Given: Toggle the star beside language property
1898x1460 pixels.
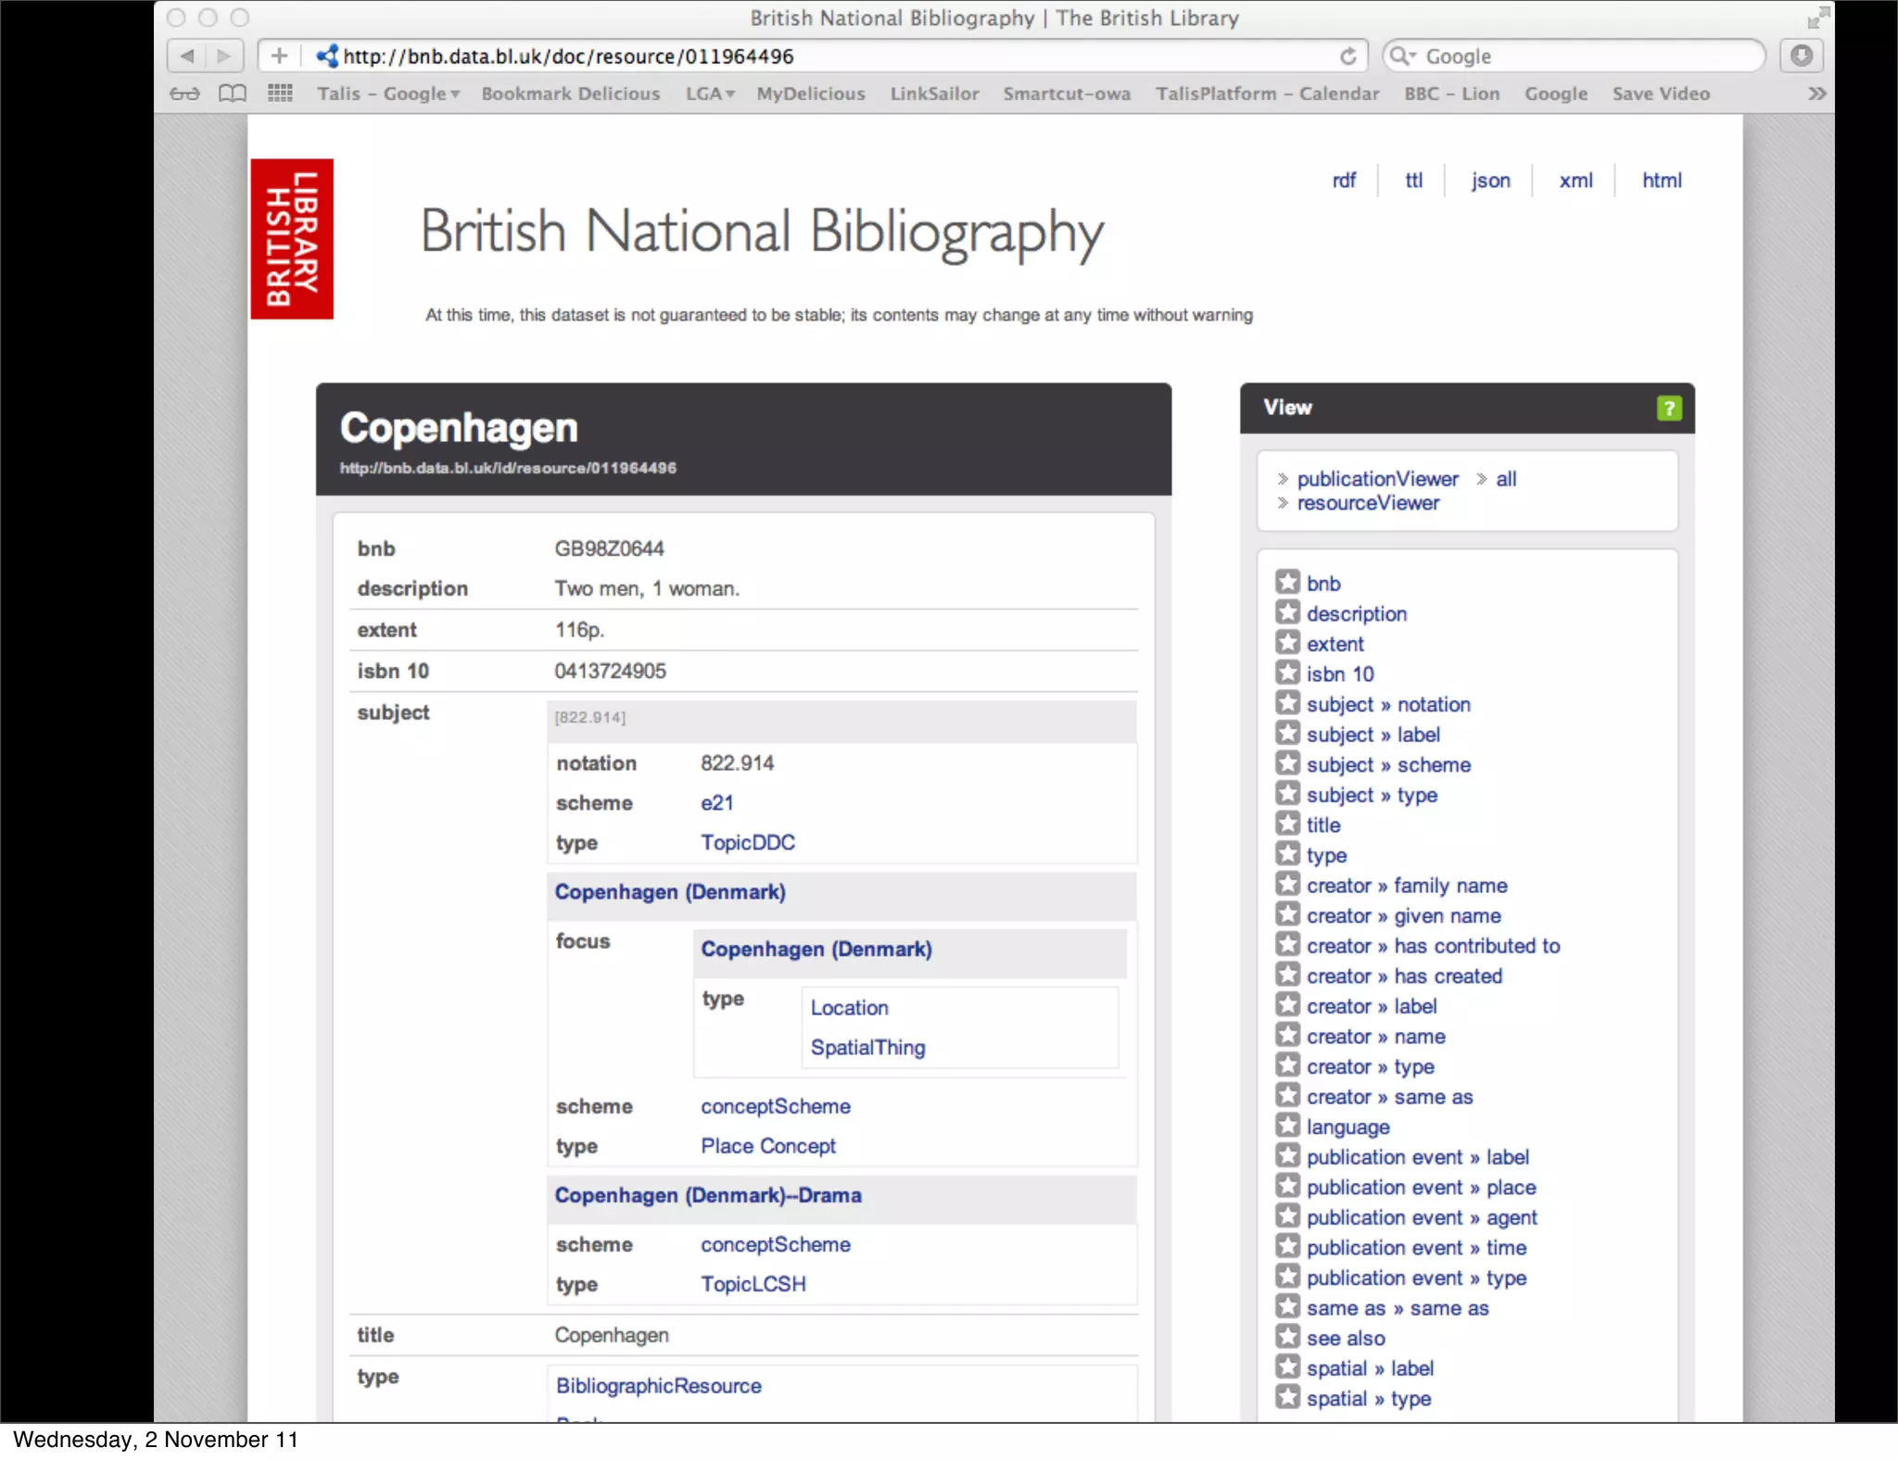Looking at the screenshot, I should pyautogui.click(x=1287, y=1126).
